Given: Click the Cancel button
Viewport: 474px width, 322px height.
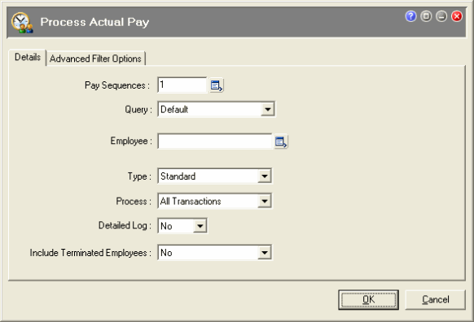Looking at the screenshot, I should pos(435,300).
